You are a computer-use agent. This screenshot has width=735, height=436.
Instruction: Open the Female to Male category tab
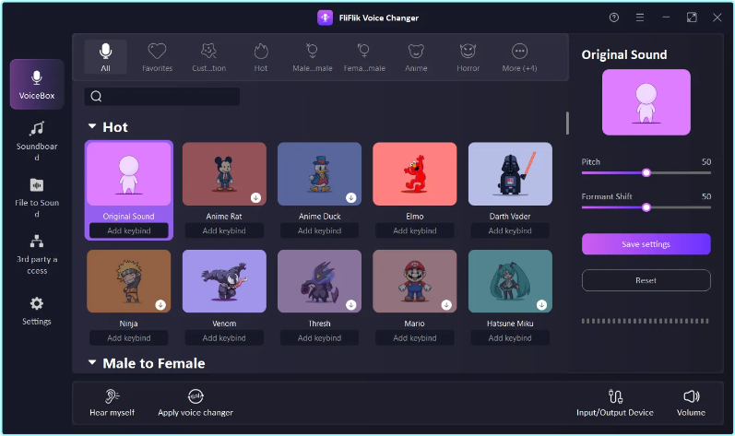pyautogui.click(x=364, y=57)
